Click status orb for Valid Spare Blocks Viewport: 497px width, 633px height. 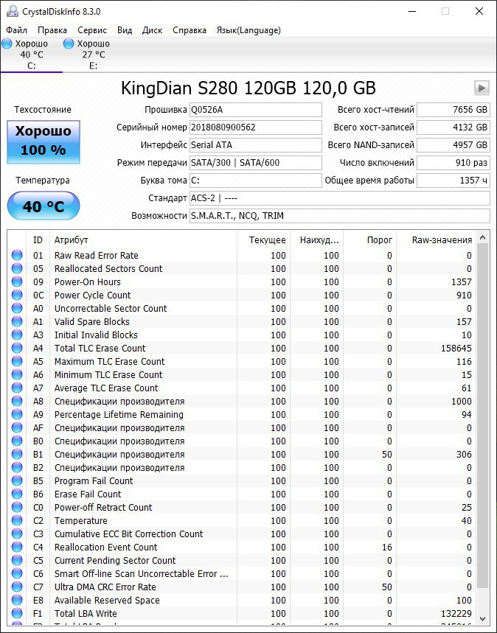(17, 322)
